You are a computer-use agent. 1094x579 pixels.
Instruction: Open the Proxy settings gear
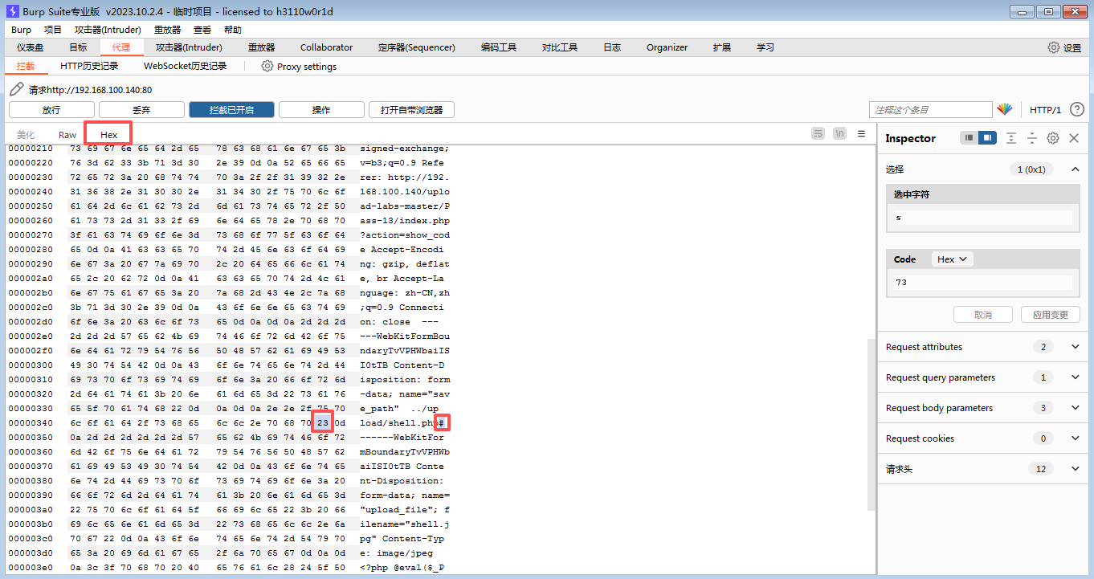267,66
